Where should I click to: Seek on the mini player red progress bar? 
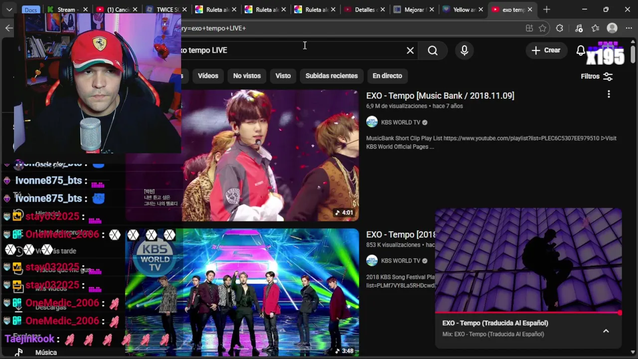[528, 313]
